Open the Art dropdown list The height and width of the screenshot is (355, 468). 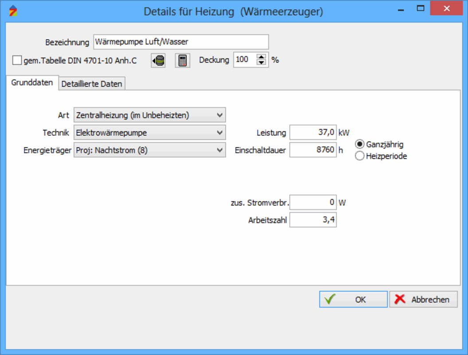click(x=220, y=115)
